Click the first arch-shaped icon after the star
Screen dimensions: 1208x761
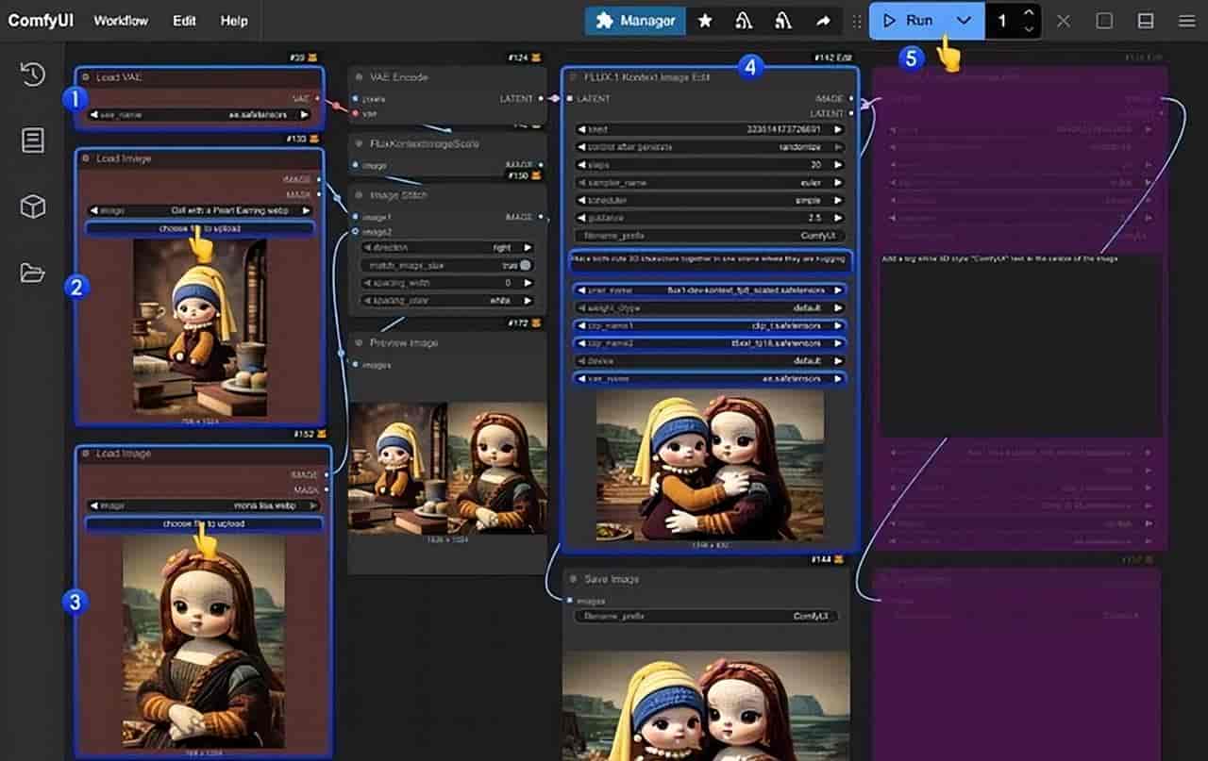click(744, 21)
